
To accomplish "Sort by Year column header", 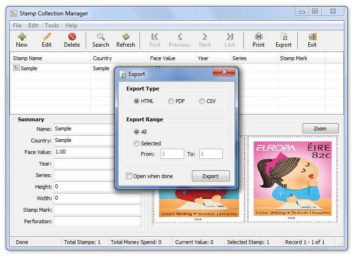I will point(213,58).
